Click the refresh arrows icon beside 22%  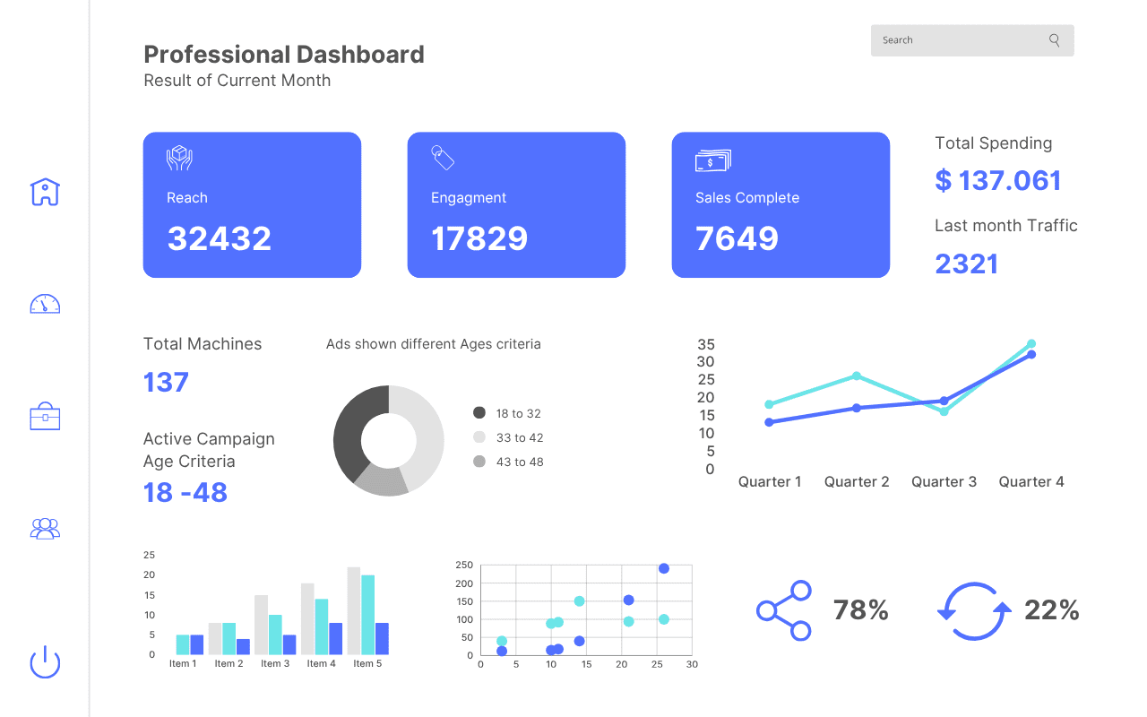[x=974, y=610]
